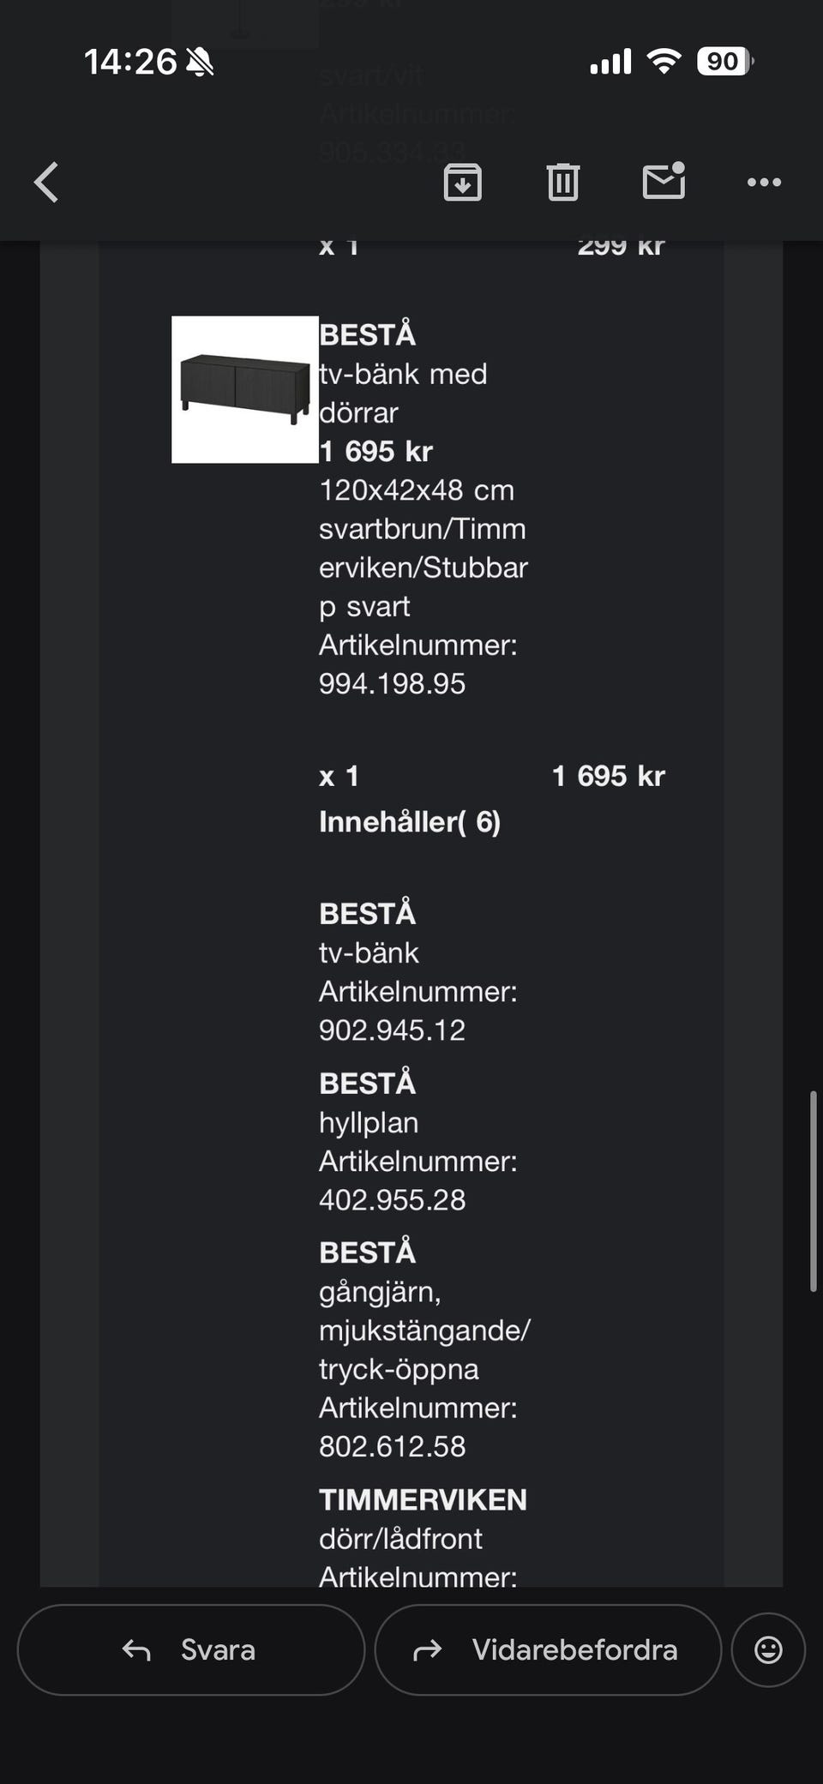The width and height of the screenshot is (823, 1784).
Task: Tap the reply arrow icon in Svara
Action: click(x=136, y=1649)
